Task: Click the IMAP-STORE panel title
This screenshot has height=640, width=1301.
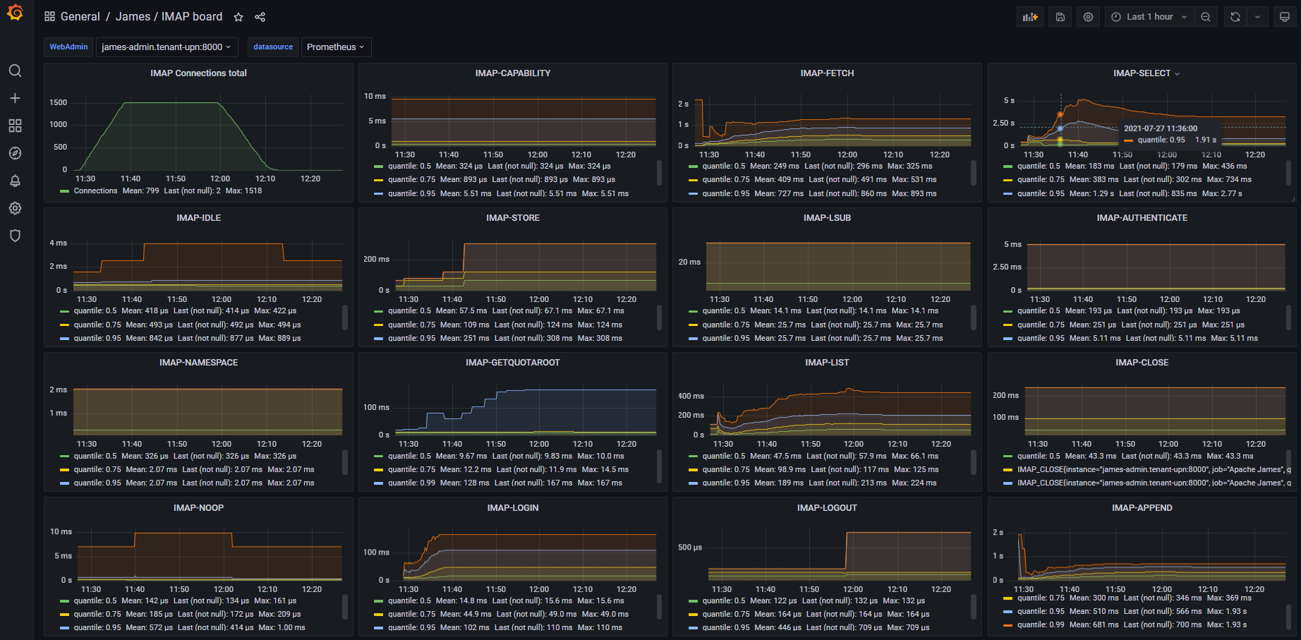Action: click(x=513, y=218)
